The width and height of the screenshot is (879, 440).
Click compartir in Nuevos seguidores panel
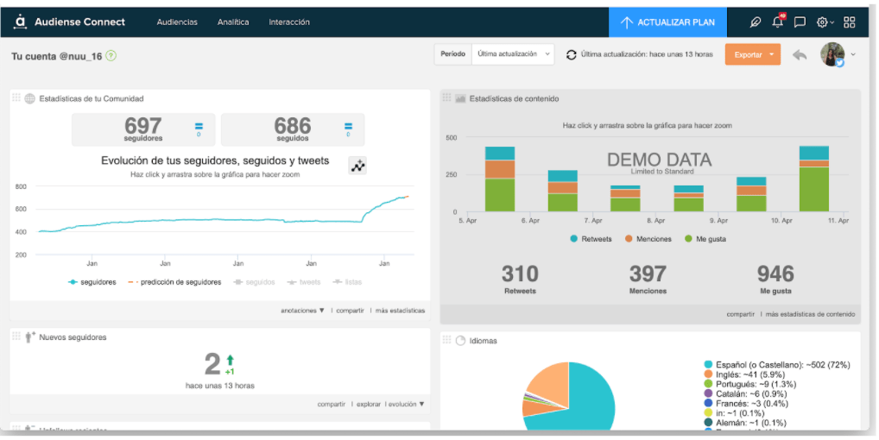(x=332, y=404)
